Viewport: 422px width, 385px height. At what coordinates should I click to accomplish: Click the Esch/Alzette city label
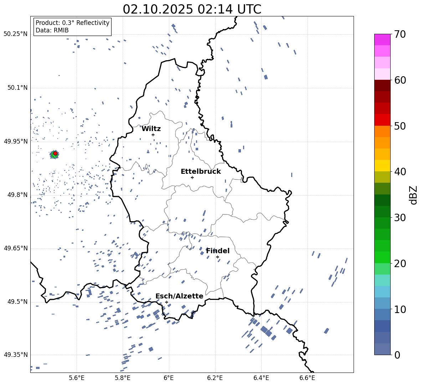click(180, 296)
